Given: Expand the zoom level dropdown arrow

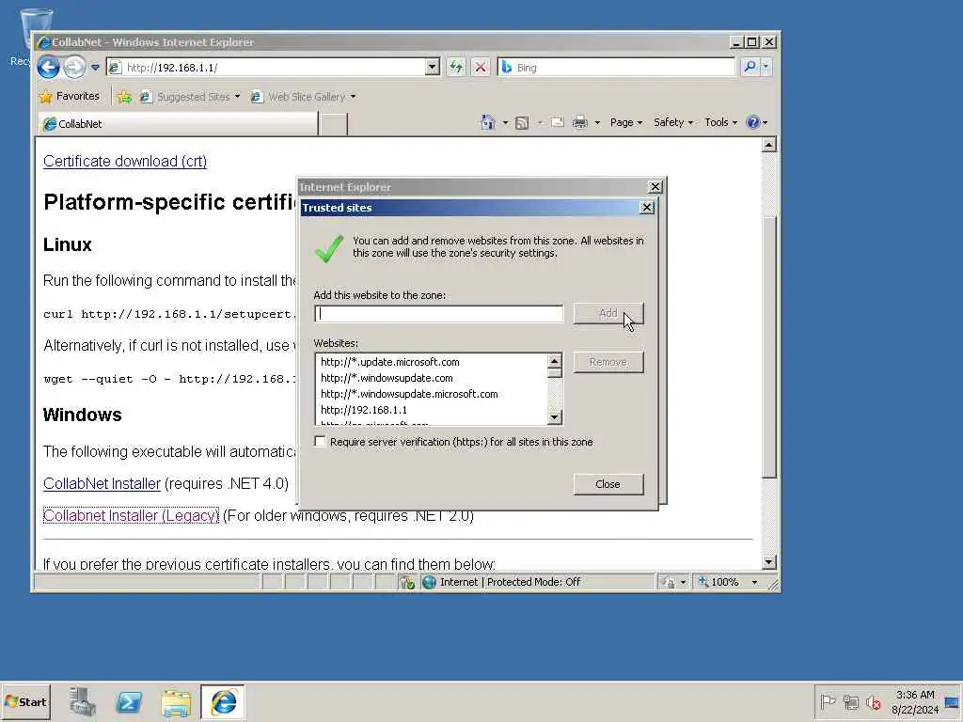Looking at the screenshot, I should tap(755, 582).
